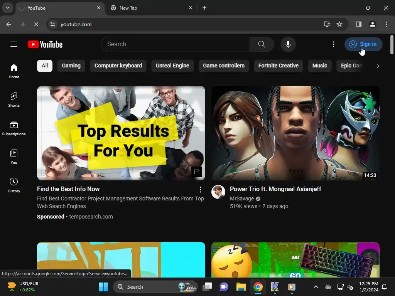Click the taskbar Search box
Viewport: 395px width, 296px height.
pos(155,287)
